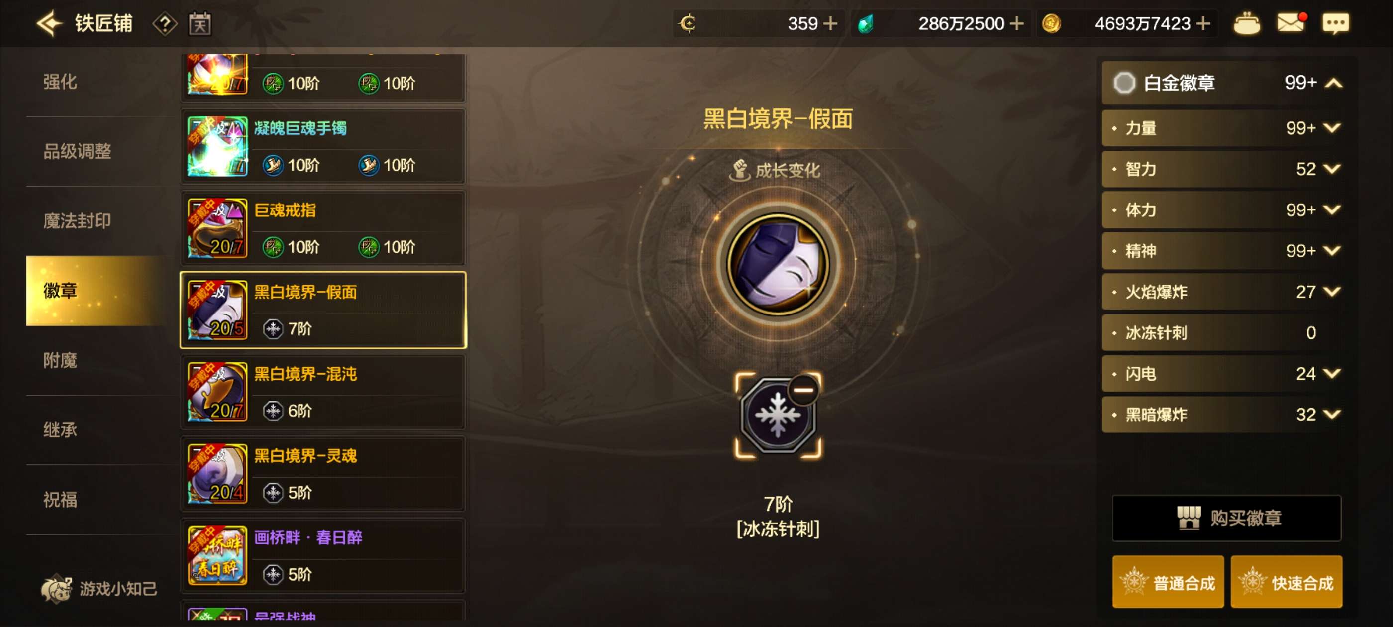Screen dimensions: 1393x627
Task: Click the calendar icon next to help
Action: tap(199, 24)
